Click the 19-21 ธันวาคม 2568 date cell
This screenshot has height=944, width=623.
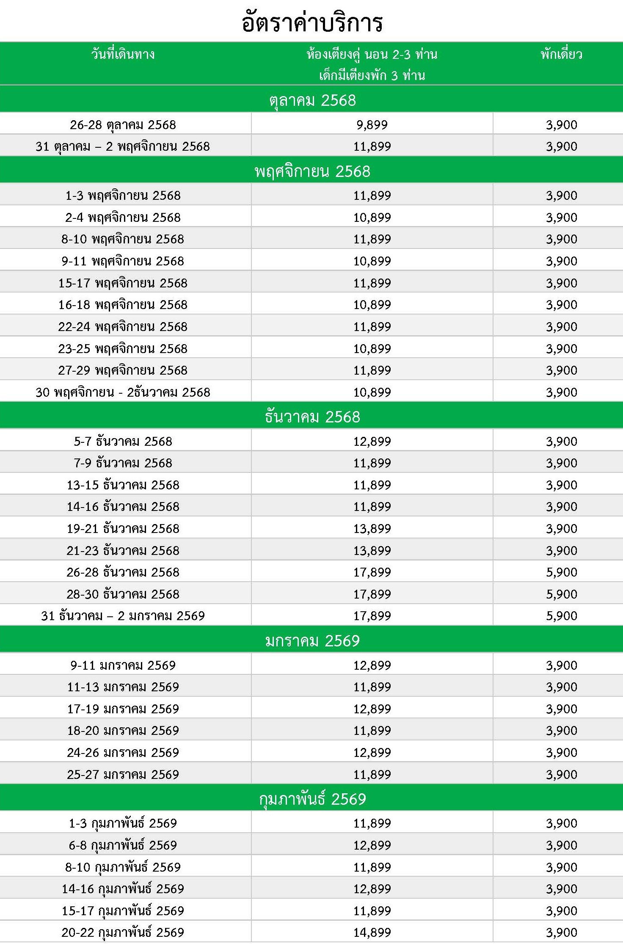click(x=123, y=528)
